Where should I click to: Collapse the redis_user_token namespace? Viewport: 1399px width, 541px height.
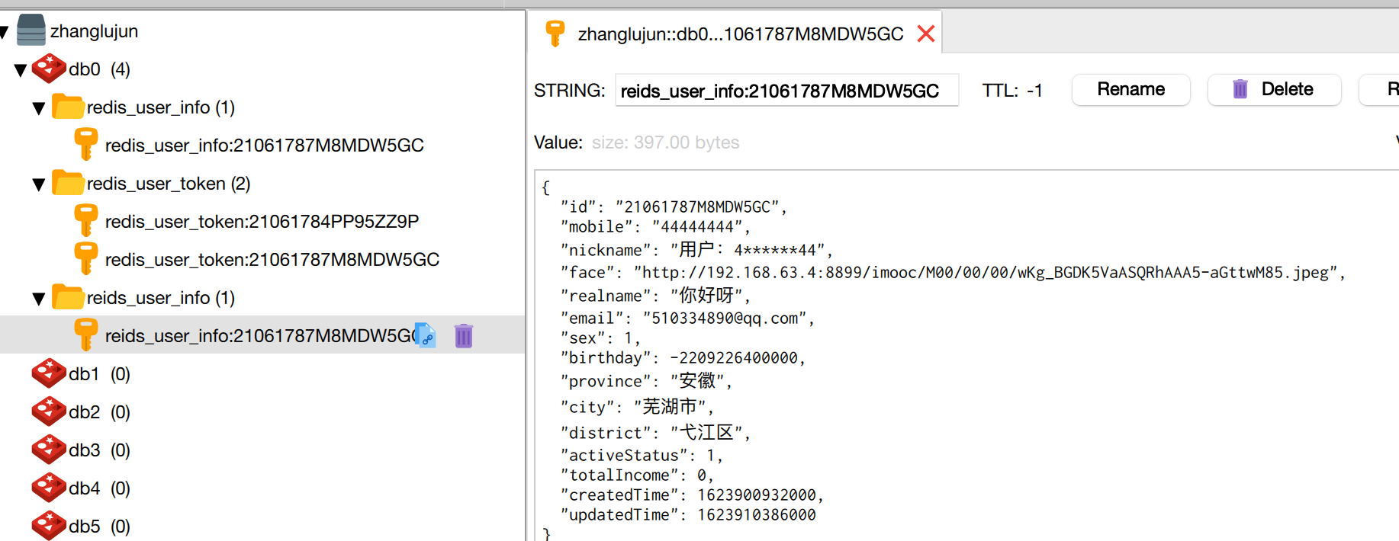tap(39, 184)
